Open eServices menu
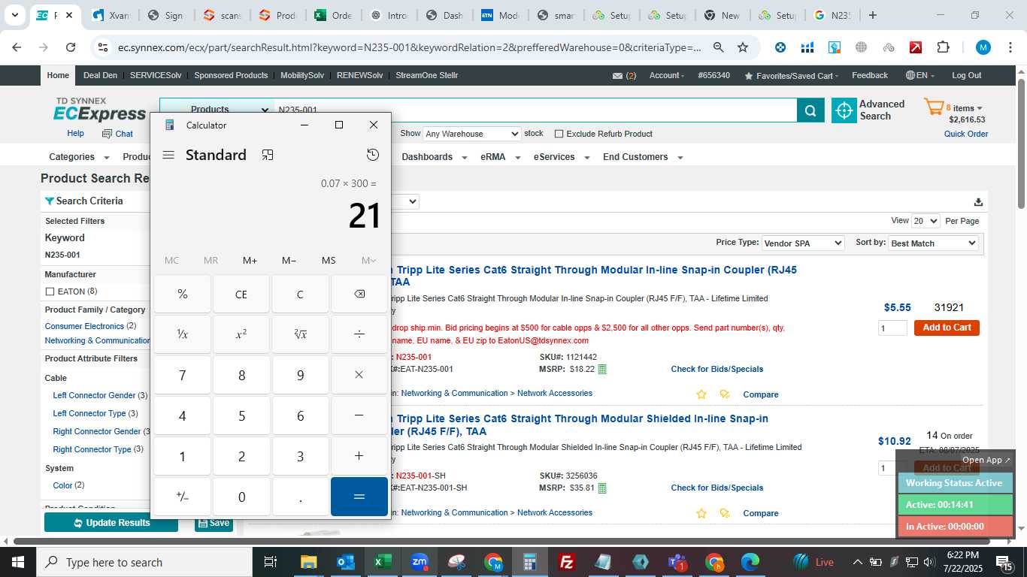1027x577 pixels. (x=561, y=157)
